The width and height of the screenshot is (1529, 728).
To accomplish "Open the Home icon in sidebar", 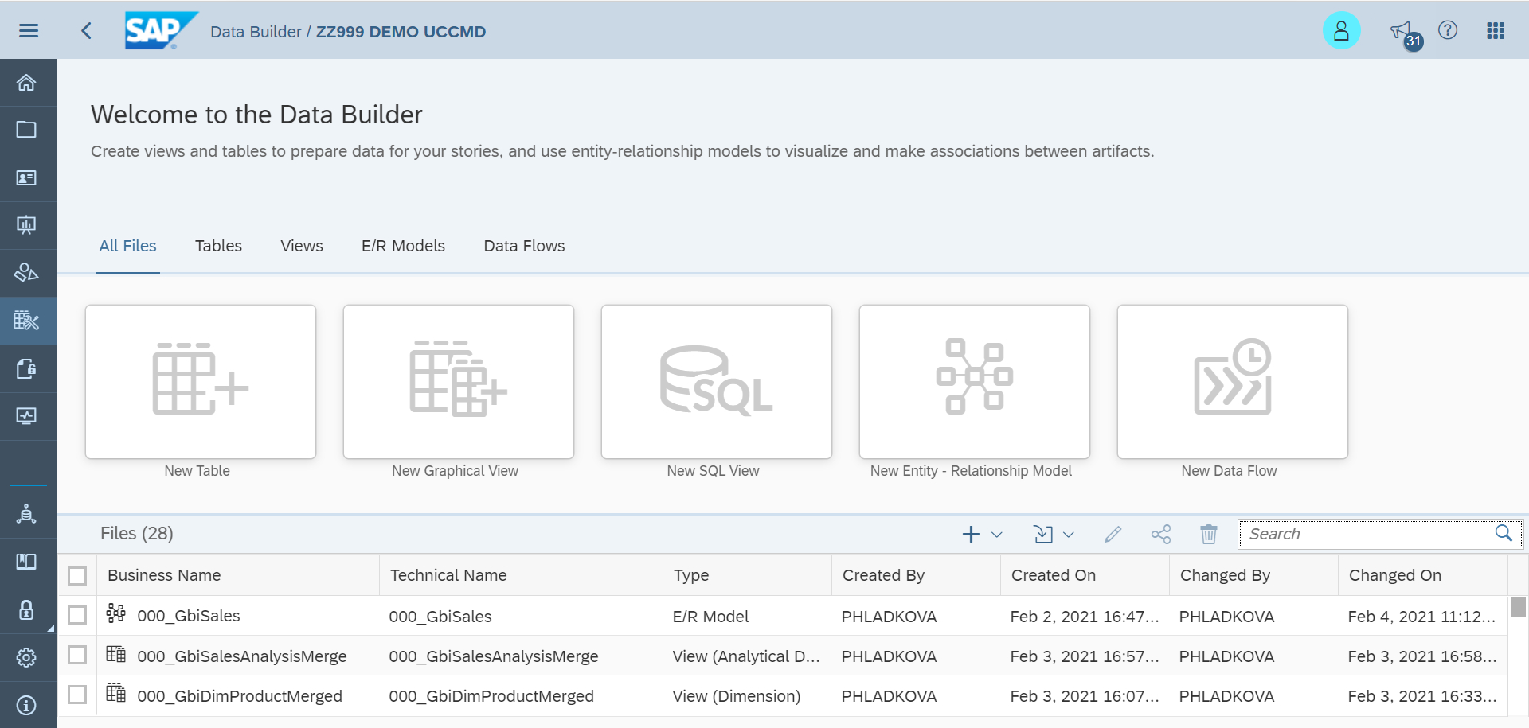I will pos(26,83).
